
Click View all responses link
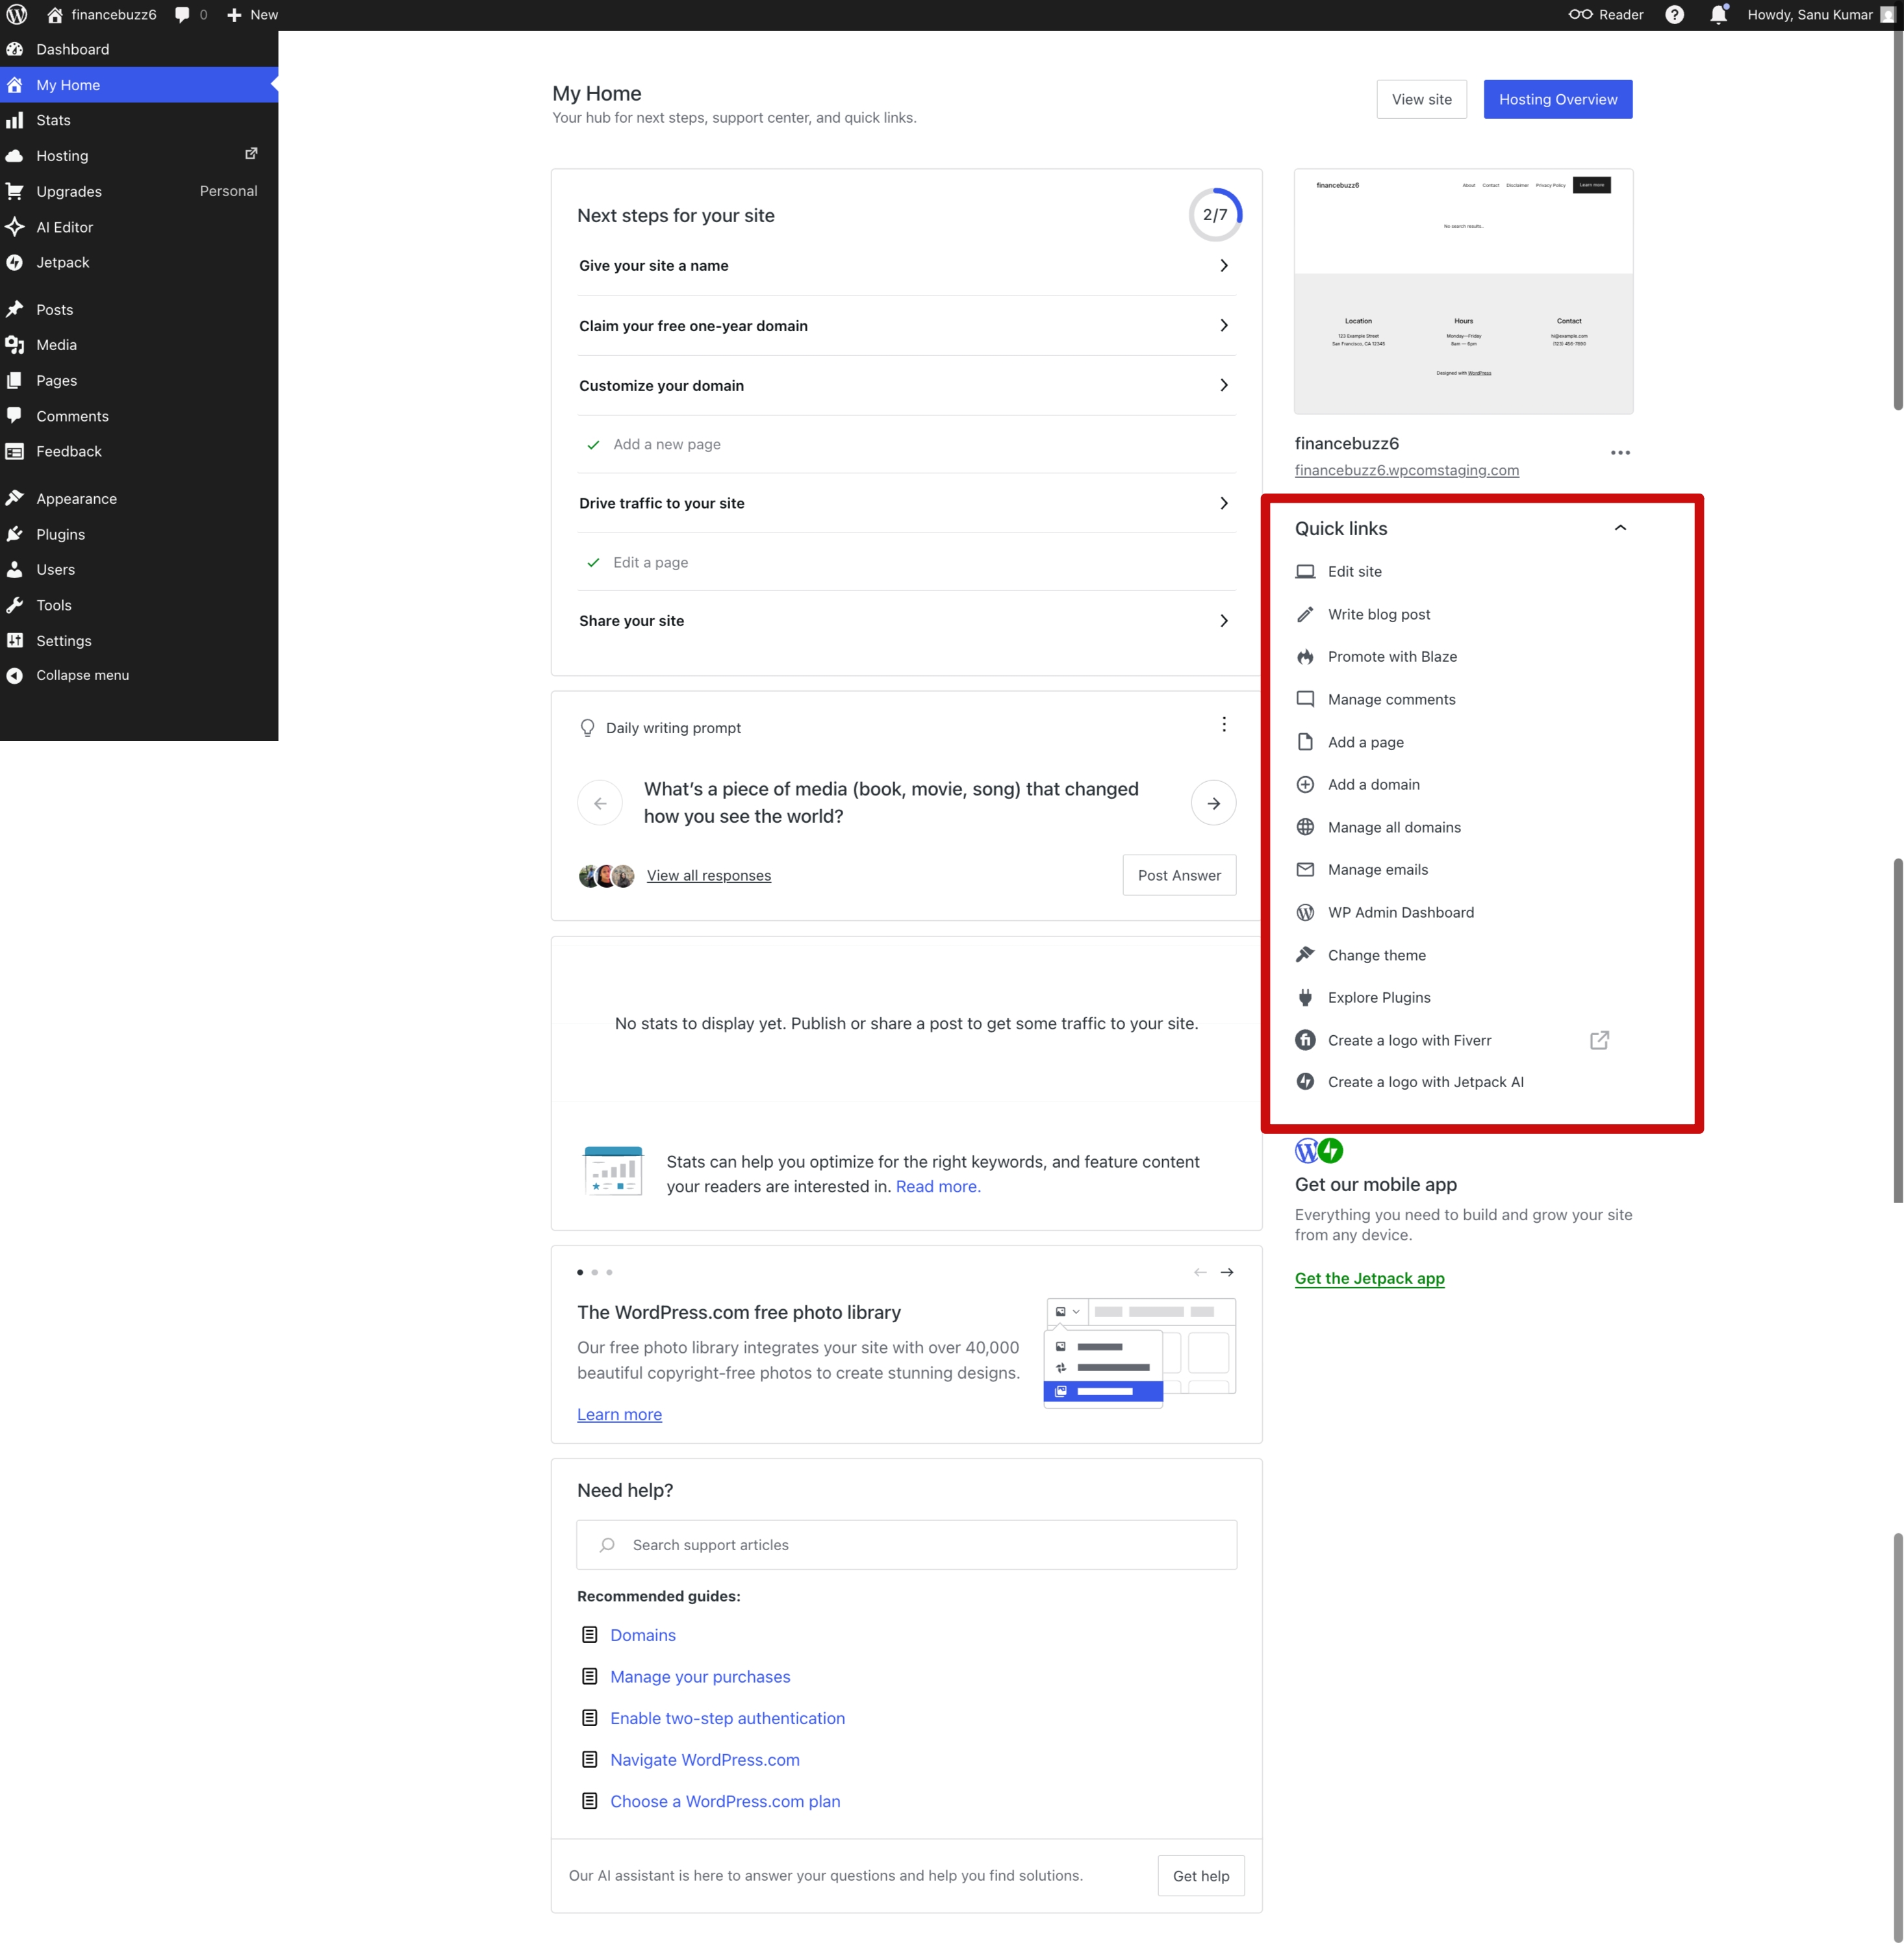708,875
